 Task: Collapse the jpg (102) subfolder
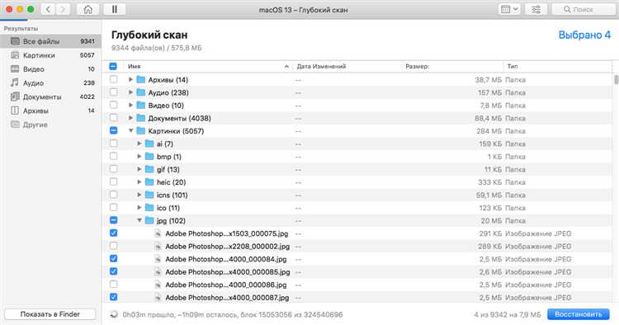pyautogui.click(x=139, y=220)
